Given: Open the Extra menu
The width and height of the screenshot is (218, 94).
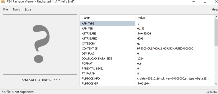Looking at the screenshot, I should click(x=28, y=9).
